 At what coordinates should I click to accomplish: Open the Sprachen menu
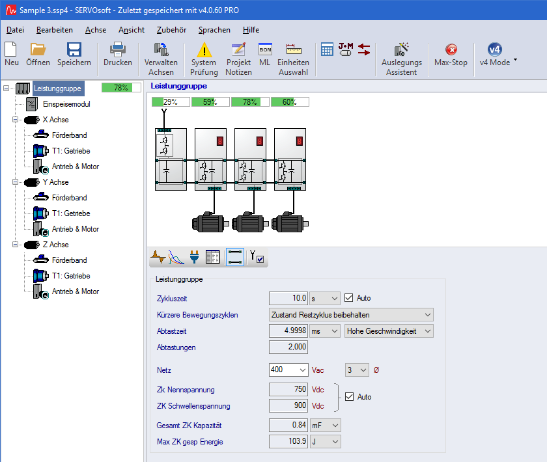[214, 30]
